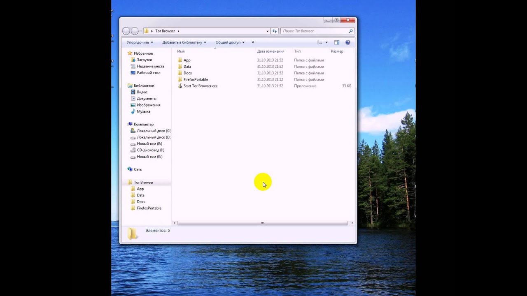Show more toolbar commands chevron
The image size is (527, 296).
(253, 42)
